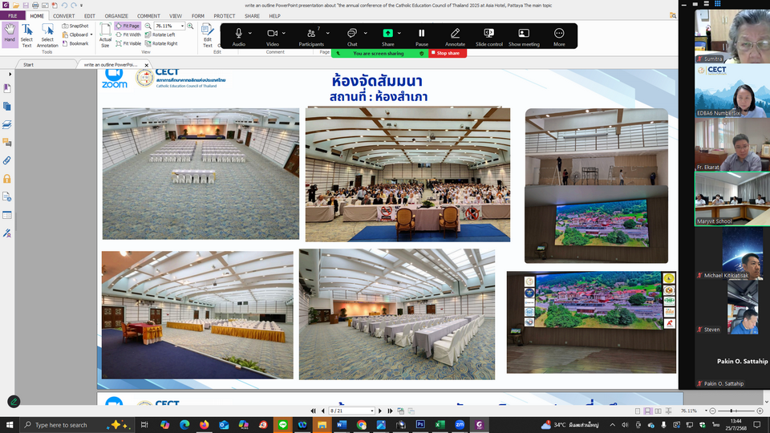Expand Zoom Chat options arrow

[365, 33]
